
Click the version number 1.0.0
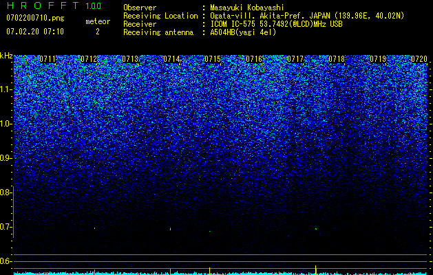click(x=94, y=6)
